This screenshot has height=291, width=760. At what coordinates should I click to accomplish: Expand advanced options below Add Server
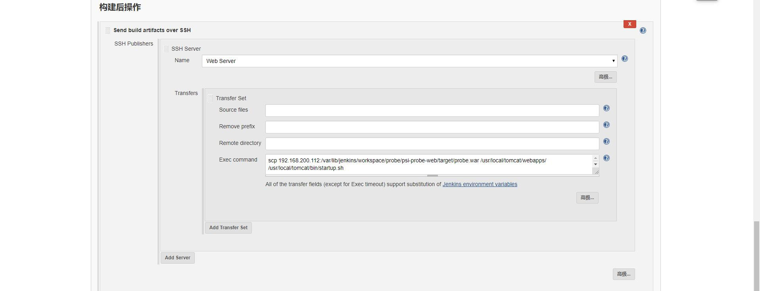point(624,274)
